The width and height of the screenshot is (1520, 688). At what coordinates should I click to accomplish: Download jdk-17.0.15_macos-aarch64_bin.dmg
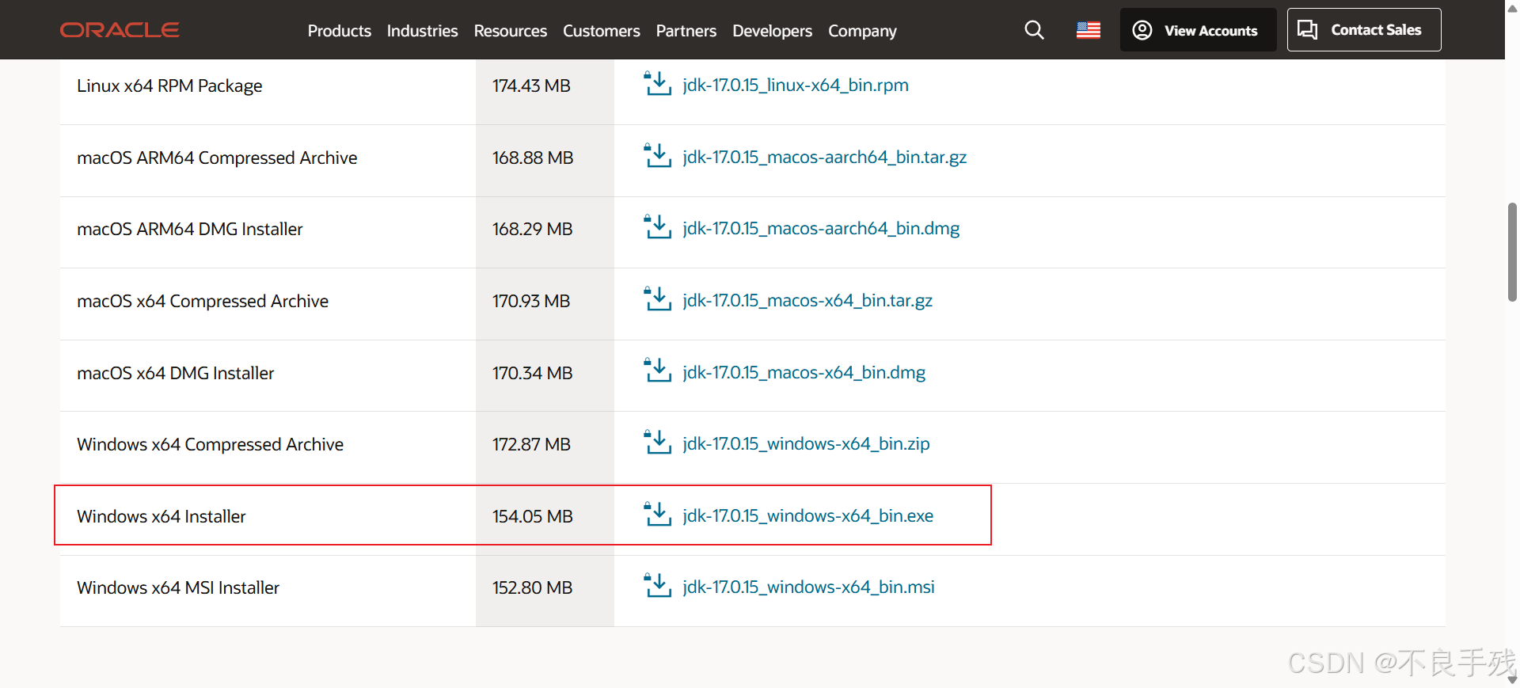click(x=821, y=228)
